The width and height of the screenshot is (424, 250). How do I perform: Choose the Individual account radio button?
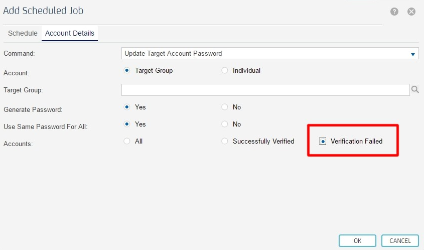(x=225, y=71)
